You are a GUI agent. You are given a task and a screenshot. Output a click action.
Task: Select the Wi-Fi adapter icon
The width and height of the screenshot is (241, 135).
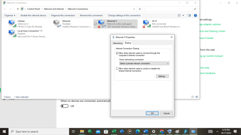[x=146, y=23]
